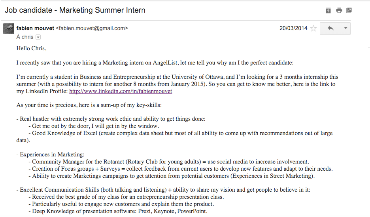Show details arrow next to "À chris"
Image resolution: width=370 pixels, height=217 pixels.
coord(38,37)
